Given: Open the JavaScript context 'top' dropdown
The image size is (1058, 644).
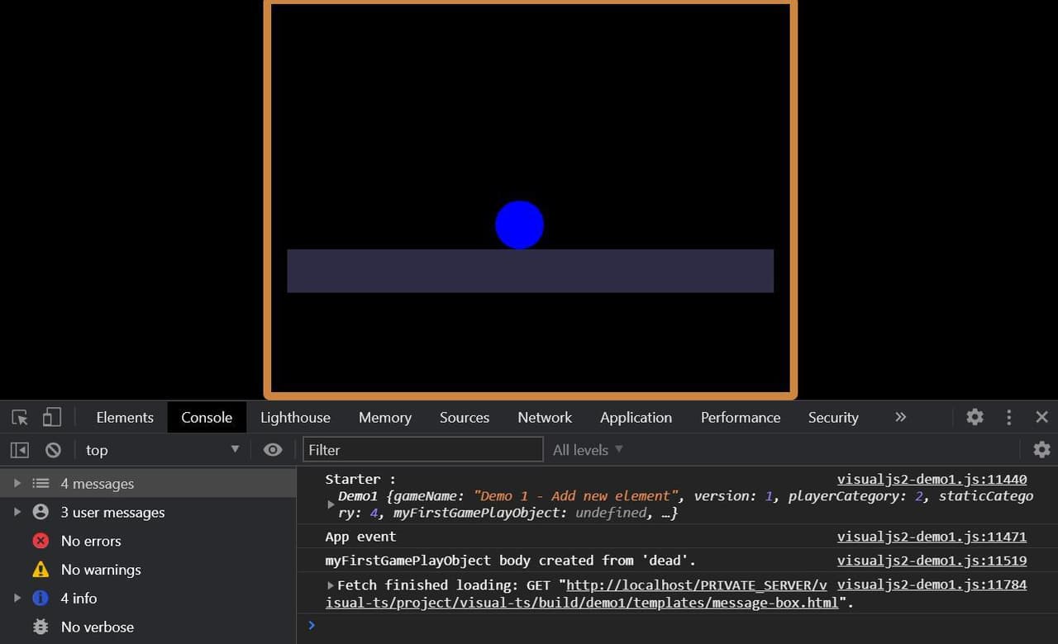Looking at the screenshot, I should [162, 450].
